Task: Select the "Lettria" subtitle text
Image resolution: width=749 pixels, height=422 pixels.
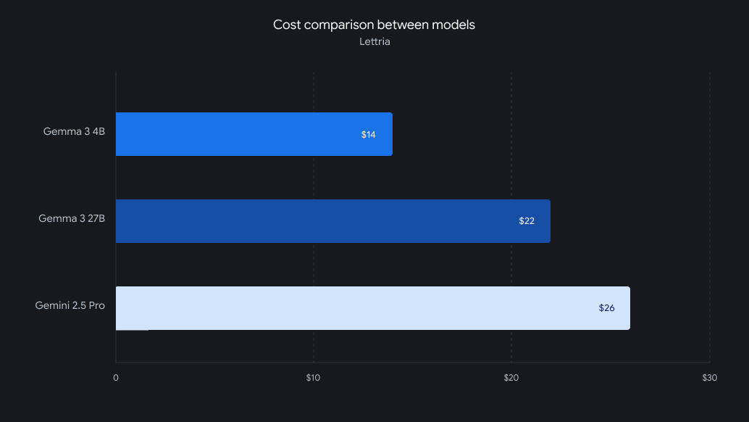Action: pyautogui.click(x=374, y=42)
